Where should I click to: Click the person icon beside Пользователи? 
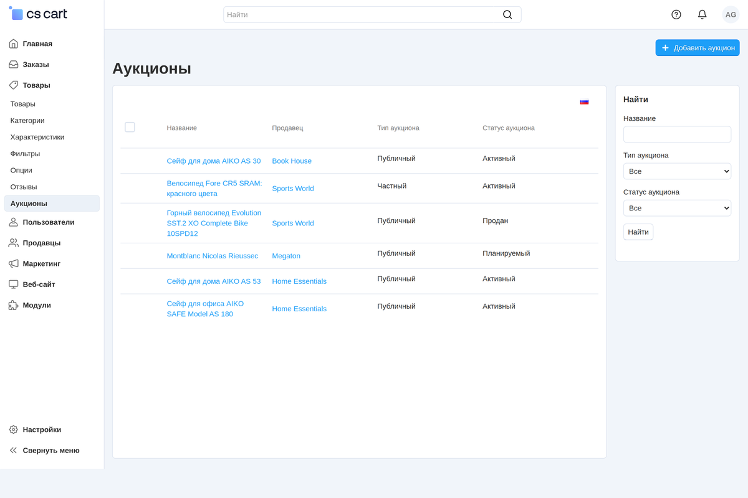[14, 222]
